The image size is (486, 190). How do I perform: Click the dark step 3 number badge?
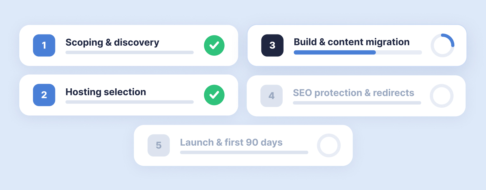tap(272, 45)
